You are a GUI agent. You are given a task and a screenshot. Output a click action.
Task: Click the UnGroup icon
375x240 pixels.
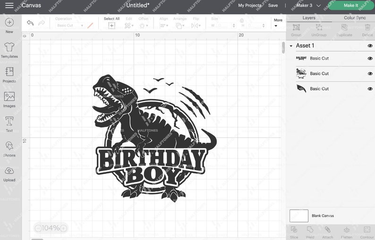[x=319, y=27]
